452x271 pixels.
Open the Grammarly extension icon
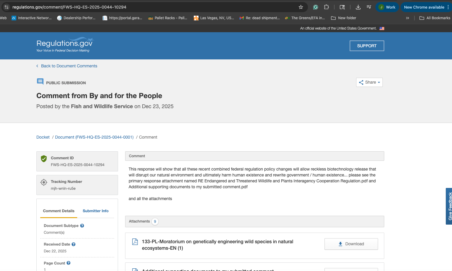(x=316, y=7)
